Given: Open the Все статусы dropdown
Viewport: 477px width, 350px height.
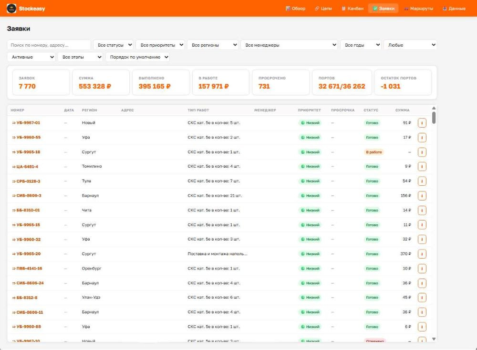Looking at the screenshot, I should point(113,45).
